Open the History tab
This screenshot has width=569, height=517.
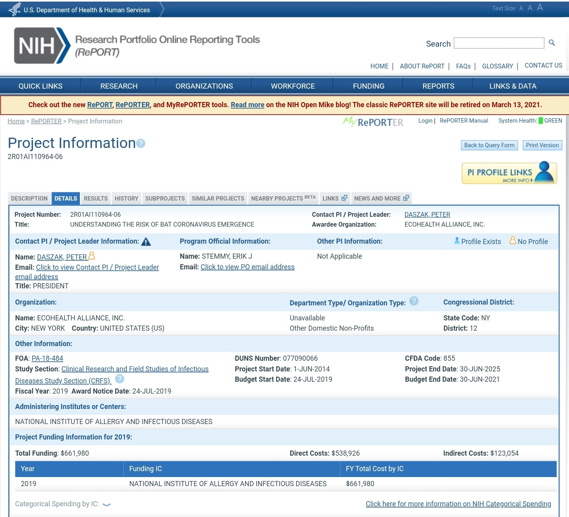click(x=127, y=199)
